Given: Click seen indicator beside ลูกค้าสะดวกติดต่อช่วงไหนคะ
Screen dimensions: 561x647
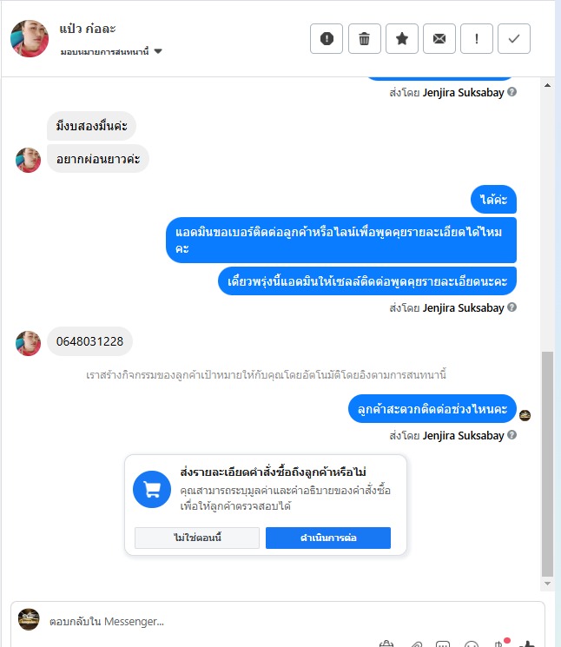Looking at the screenshot, I should click(525, 415).
